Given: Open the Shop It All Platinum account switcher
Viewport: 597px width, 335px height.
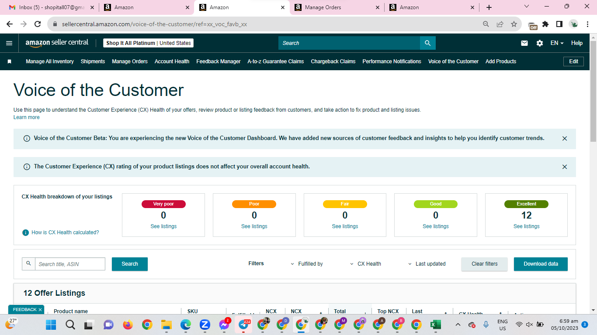Looking at the screenshot, I should (149, 43).
